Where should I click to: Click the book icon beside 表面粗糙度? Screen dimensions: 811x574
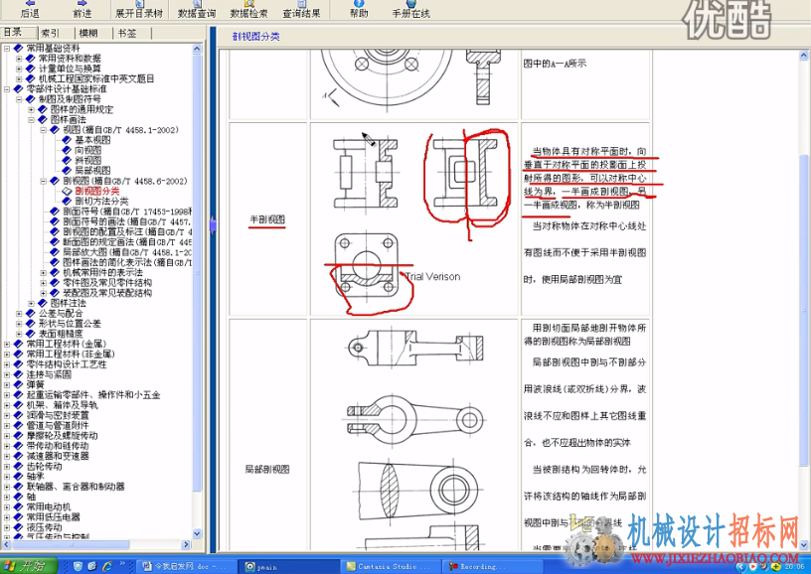(30, 334)
